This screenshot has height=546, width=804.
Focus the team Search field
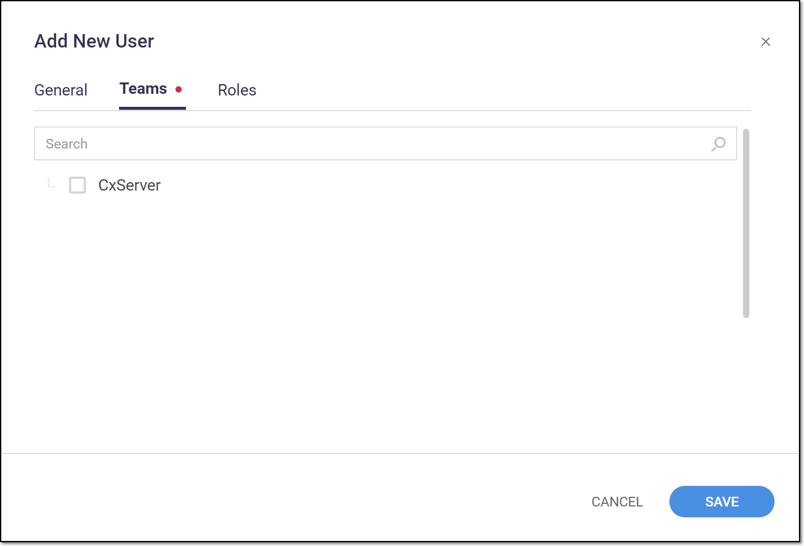(x=385, y=143)
